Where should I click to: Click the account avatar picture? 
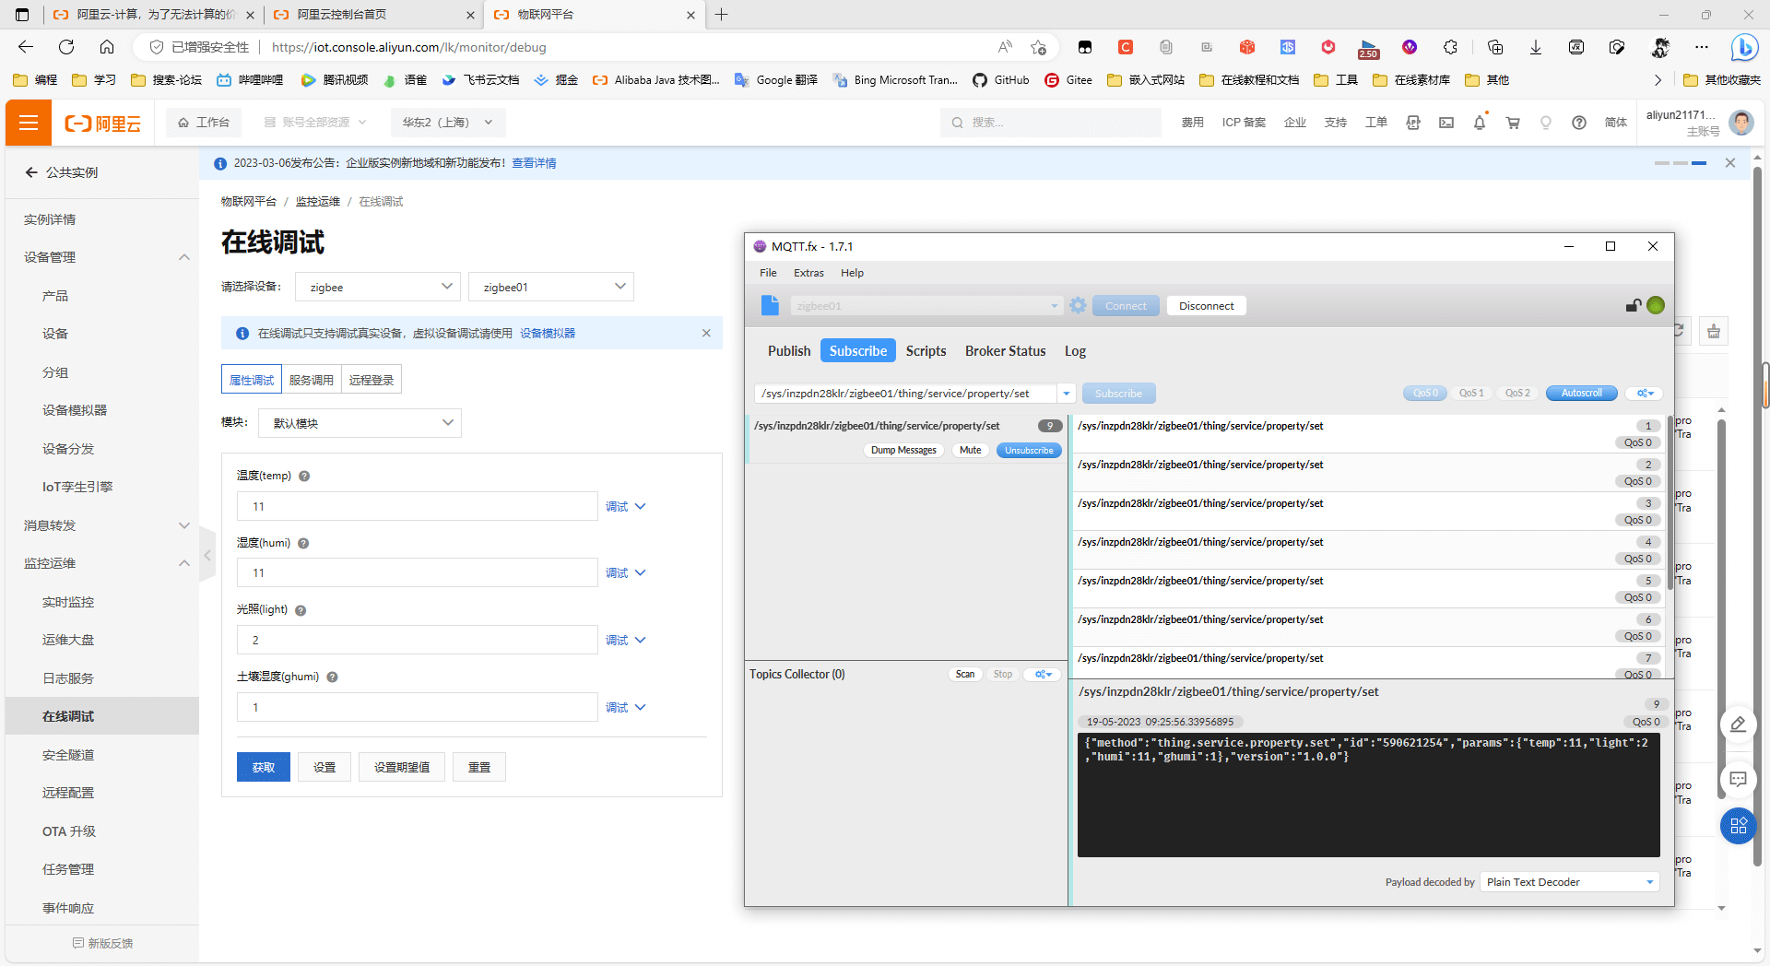pyautogui.click(x=1741, y=123)
